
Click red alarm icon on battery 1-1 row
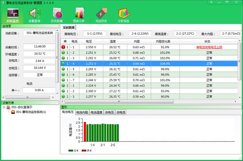click(x=63, y=47)
